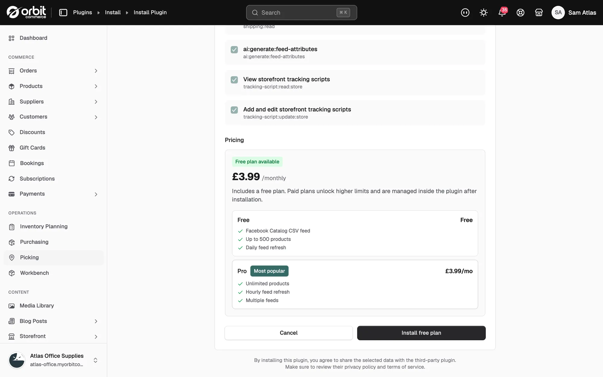Click the Free plan available badge
Screen dimensions: 603x377
coord(257,162)
